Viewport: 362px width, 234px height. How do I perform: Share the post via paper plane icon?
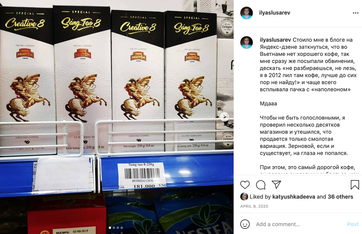[276, 185]
